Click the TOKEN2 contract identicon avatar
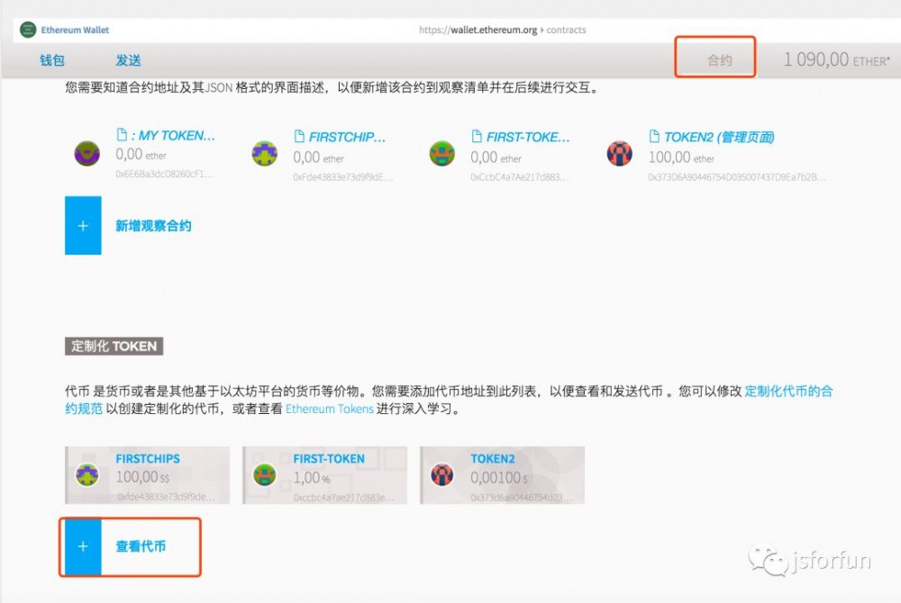 click(619, 153)
